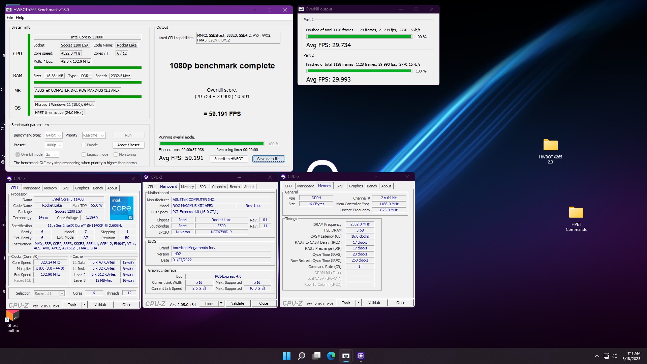Click Close button in middle CPU-Z window
The height and width of the screenshot is (364, 647).
tap(264, 304)
